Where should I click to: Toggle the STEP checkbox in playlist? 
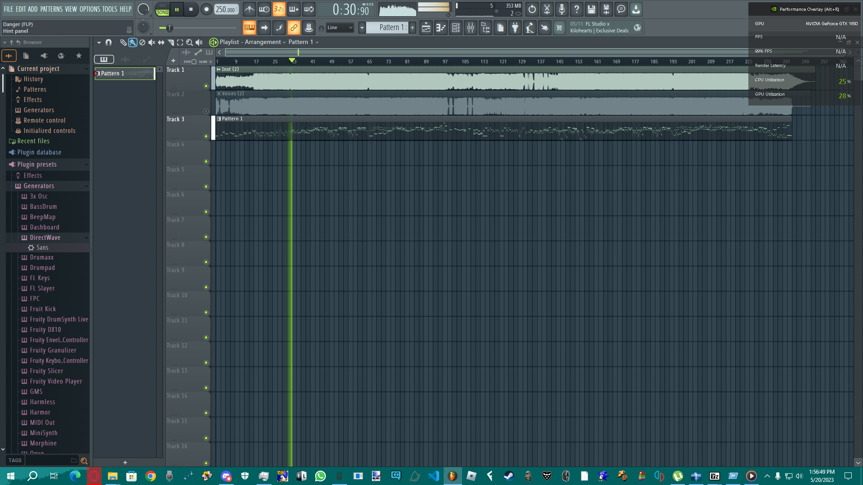[194, 62]
